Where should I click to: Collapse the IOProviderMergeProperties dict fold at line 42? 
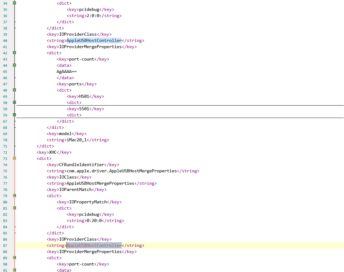(14, 53)
